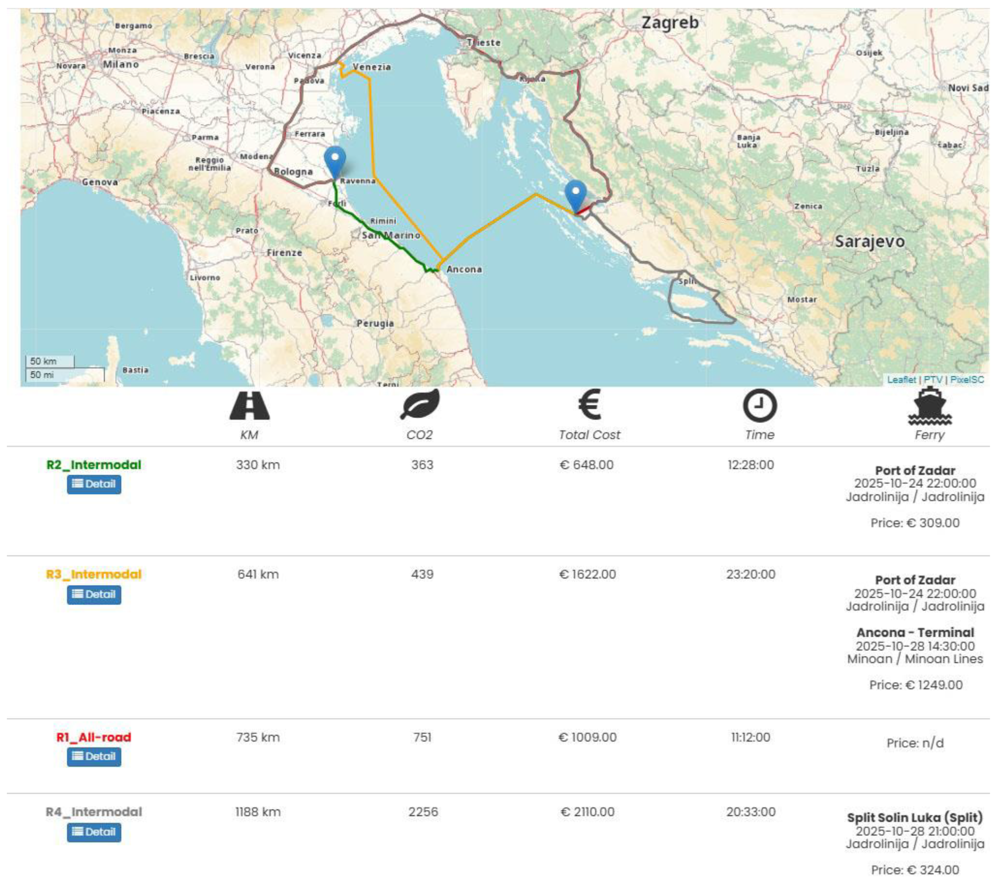Click the CO2 leaf icon
The height and width of the screenshot is (885, 997).
click(x=420, y=404)
